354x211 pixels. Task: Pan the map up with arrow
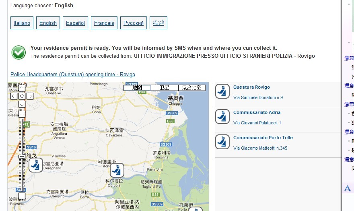[22, 87]
